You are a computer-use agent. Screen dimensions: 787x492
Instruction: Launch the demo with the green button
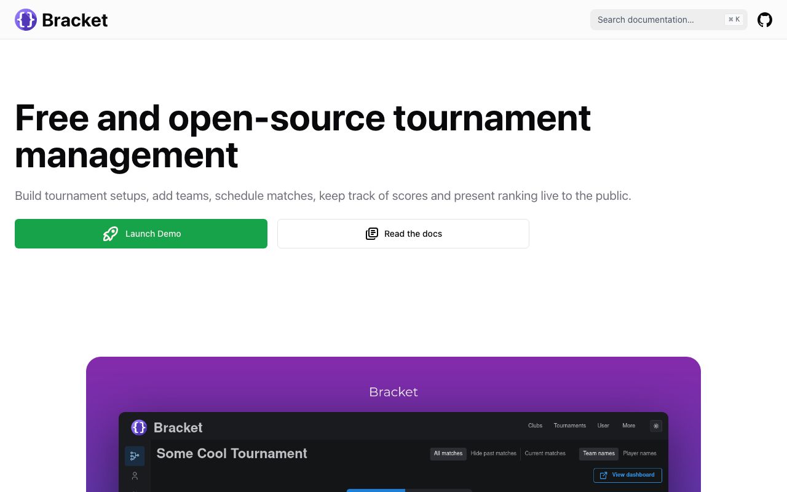tap(141, 234)
